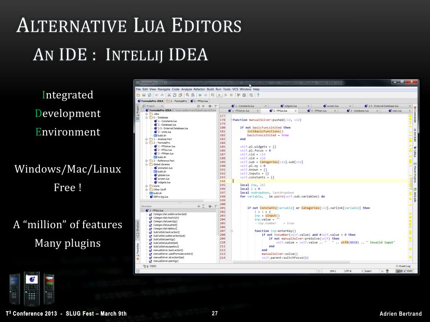Select manualSolver:paint(gc) in Structure list
The width and height of the screenshot is (430, 322).
click(163, 261)
